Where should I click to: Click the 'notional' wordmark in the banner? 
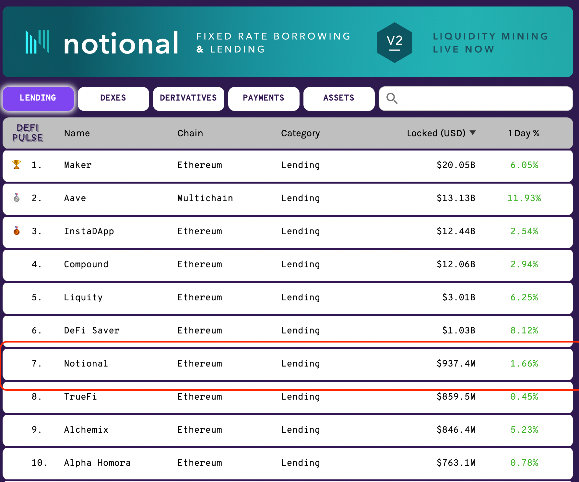[x=121, y=43]
